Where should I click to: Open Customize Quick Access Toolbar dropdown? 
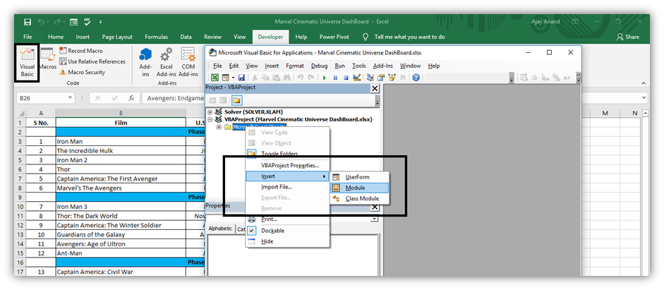(100, 22)
